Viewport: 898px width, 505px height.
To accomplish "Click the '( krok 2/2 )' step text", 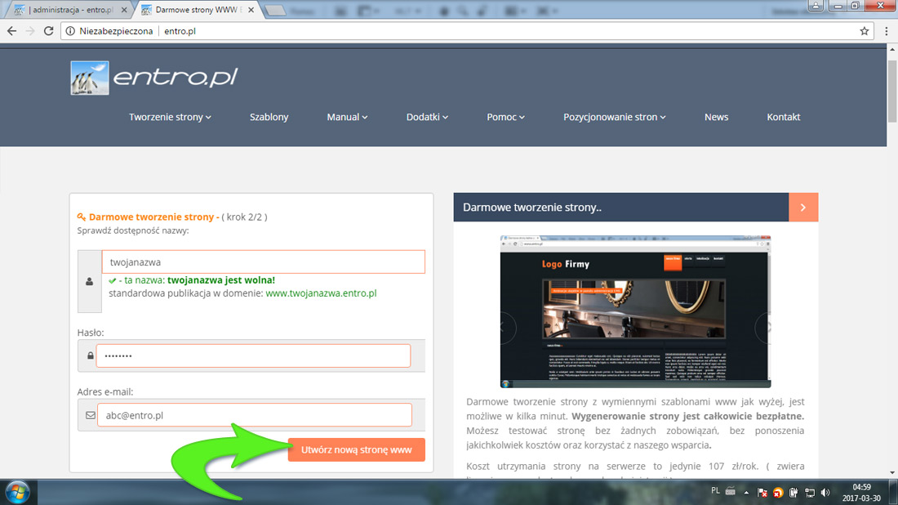I will tap(245, 217).
